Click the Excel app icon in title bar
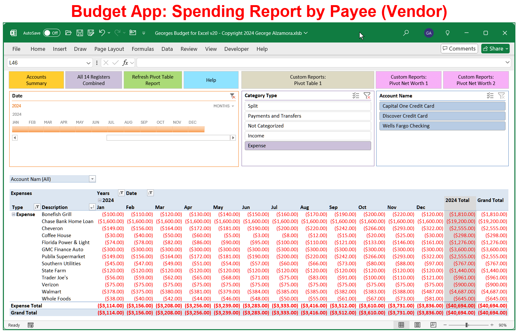Viewport: 517px width, 333px height. point(13,33)
